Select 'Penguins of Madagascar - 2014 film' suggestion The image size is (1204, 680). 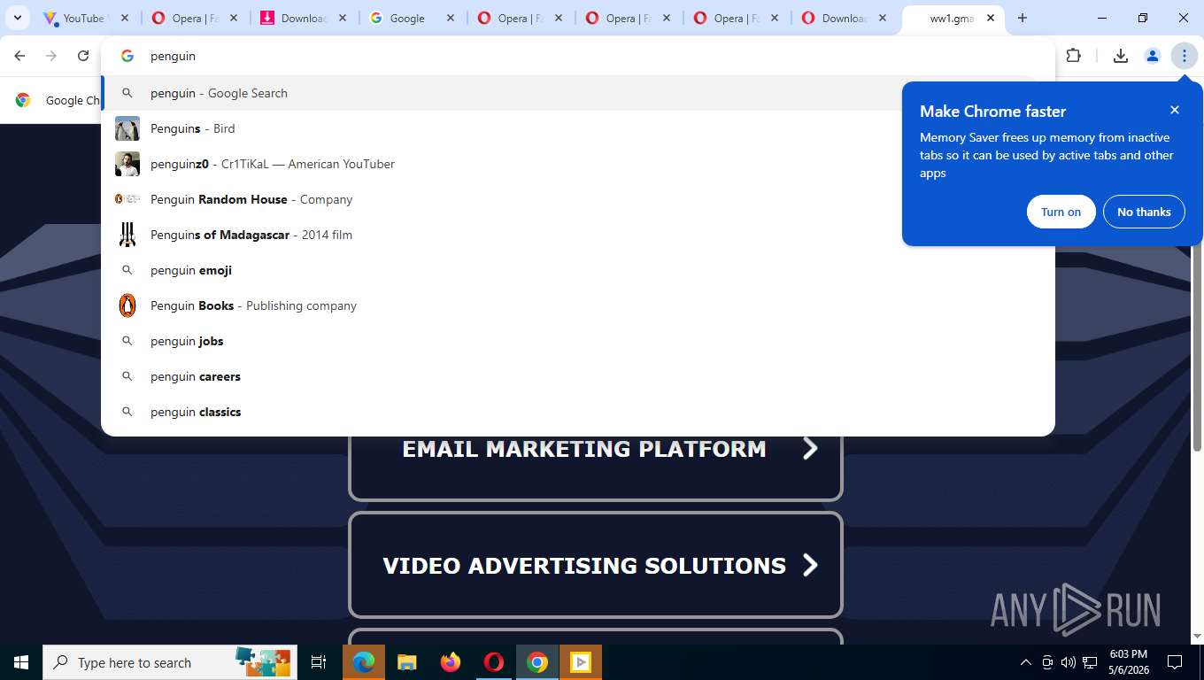click(578, 235)
